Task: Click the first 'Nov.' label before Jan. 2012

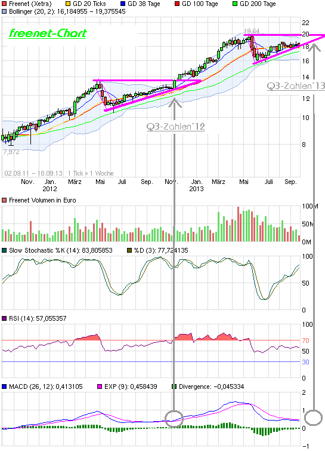Action: pos(27,182)
